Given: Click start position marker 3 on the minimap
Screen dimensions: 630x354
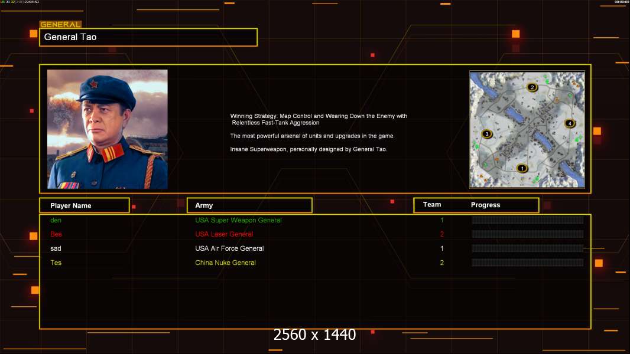Looking at the screenshot, I should point(486,134).
